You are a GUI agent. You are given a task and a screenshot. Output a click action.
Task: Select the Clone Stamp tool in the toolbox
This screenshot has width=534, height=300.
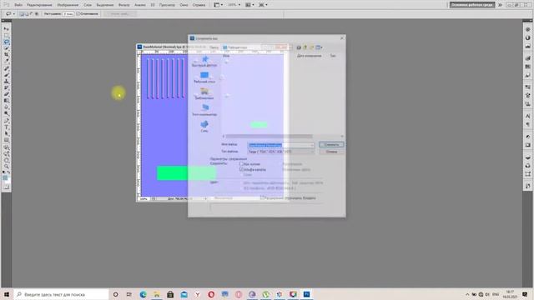click(x=7, y=82)
